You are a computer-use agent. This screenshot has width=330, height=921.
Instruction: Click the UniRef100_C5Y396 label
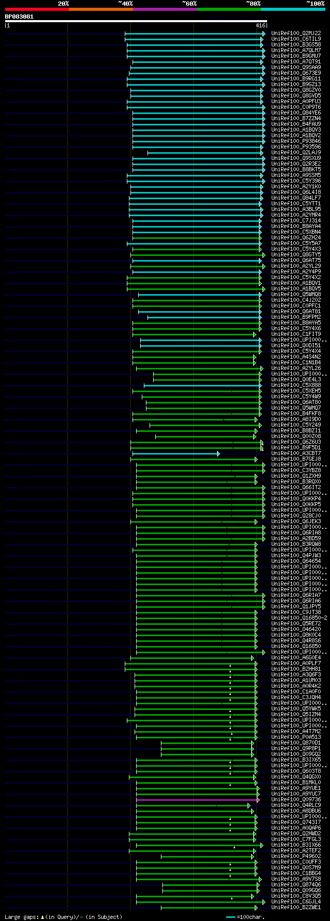click(296, 181)
